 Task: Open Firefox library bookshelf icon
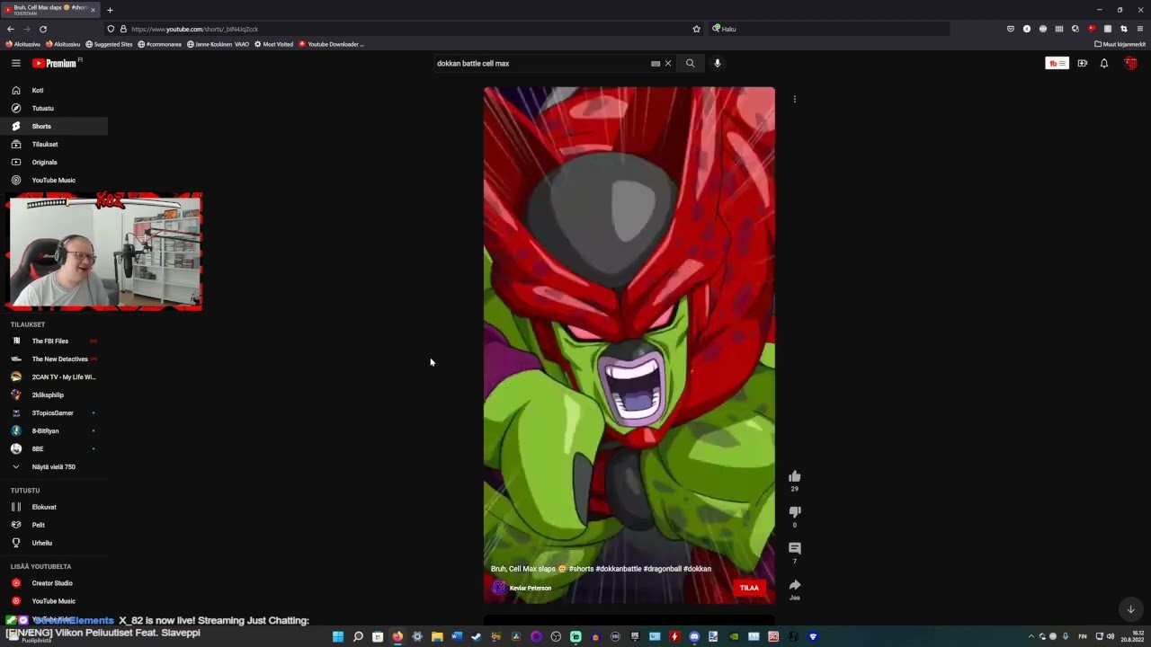(x=1059, y=29)
